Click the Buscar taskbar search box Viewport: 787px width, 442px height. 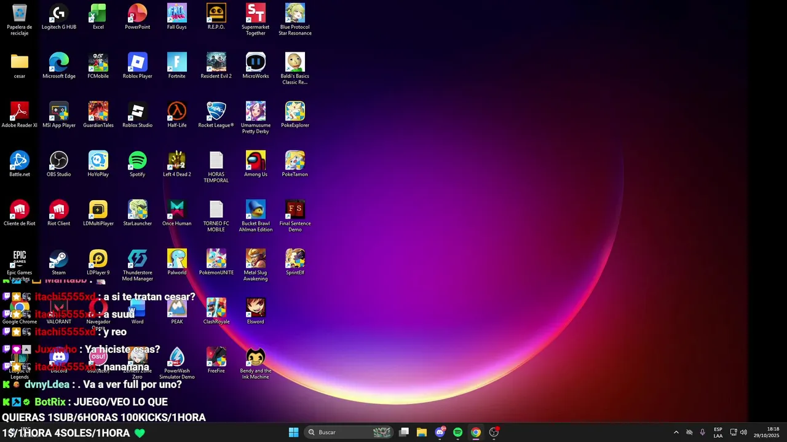coord(349,432)
